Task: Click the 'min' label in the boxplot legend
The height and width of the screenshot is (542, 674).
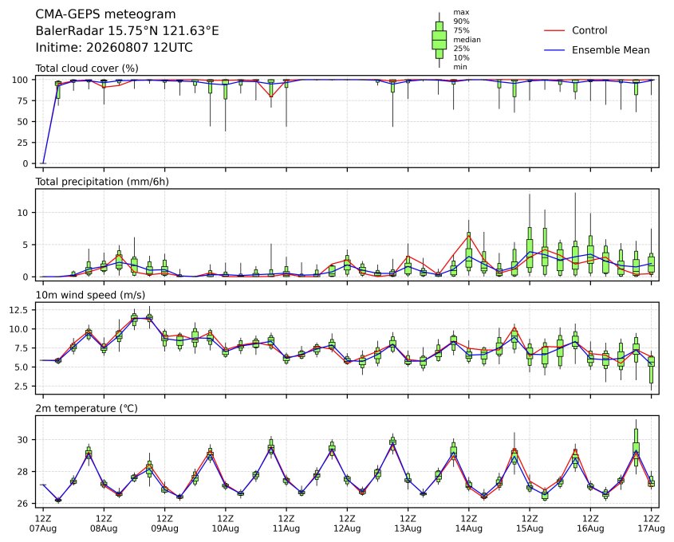Action: click(460, 67)
